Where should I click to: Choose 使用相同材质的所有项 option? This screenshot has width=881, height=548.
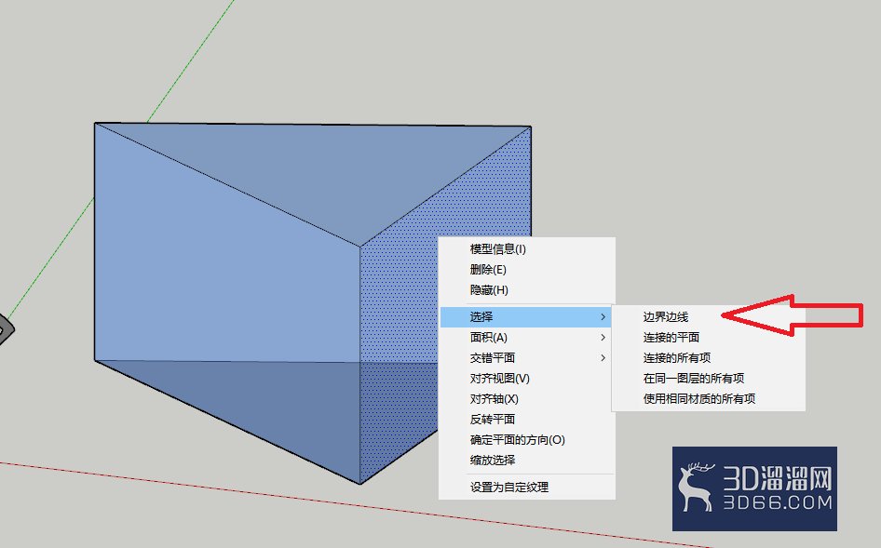point(699,398)
